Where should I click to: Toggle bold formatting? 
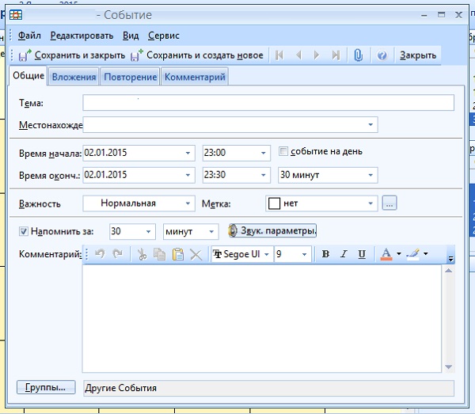coord(325,254)
